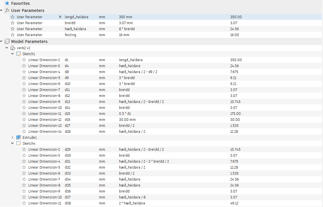Click the expression 2 * hæð_haldara

[x=132, y=203]
